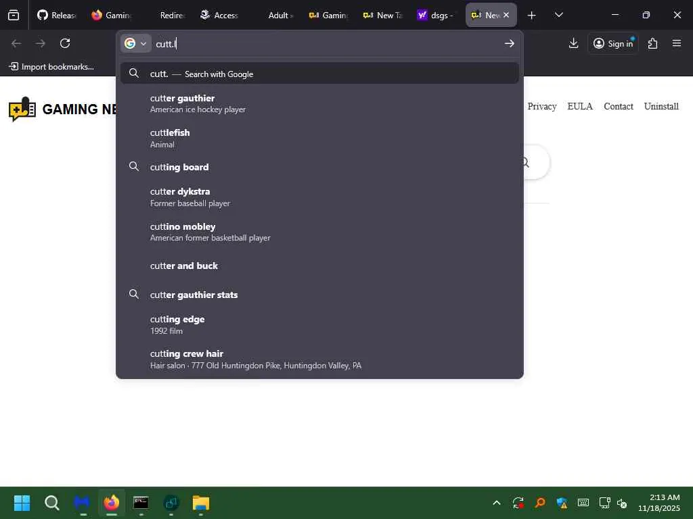
Task: Open Windows taskbar search
Action: pyautogui.click(x=51, y=503)
